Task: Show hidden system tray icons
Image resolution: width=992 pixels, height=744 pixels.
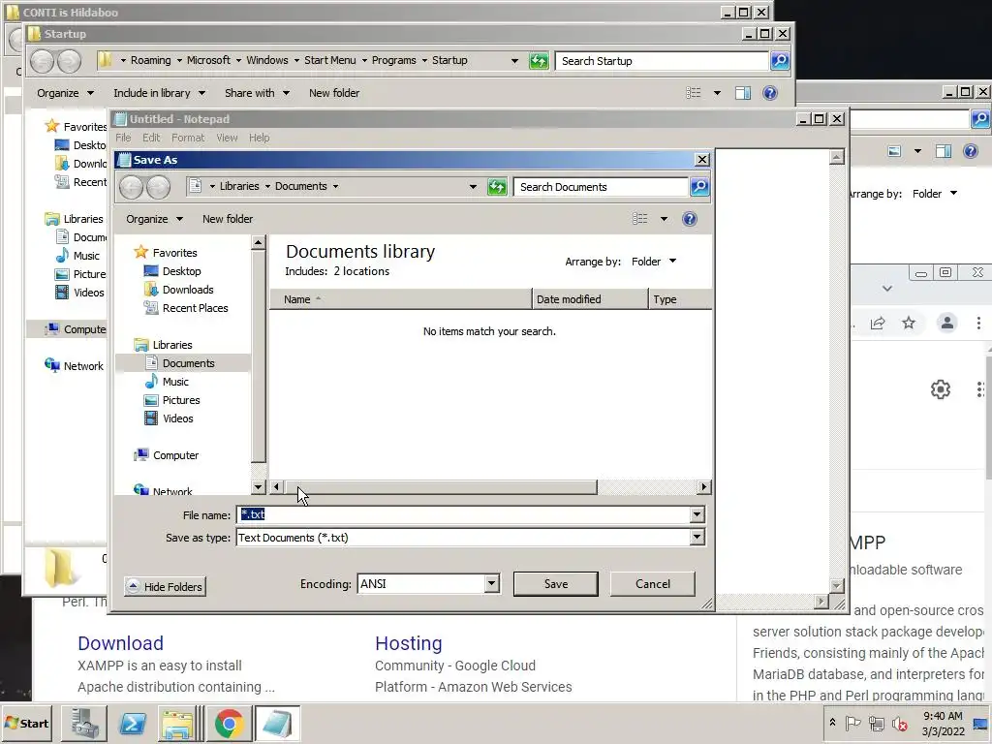Action: click(x=832, y=723)
